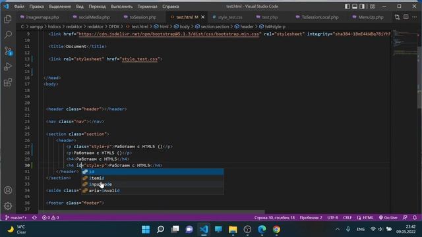Open the Правка menu
The height and width of the screenshot is (237, 422).
(x=37, y=7)
